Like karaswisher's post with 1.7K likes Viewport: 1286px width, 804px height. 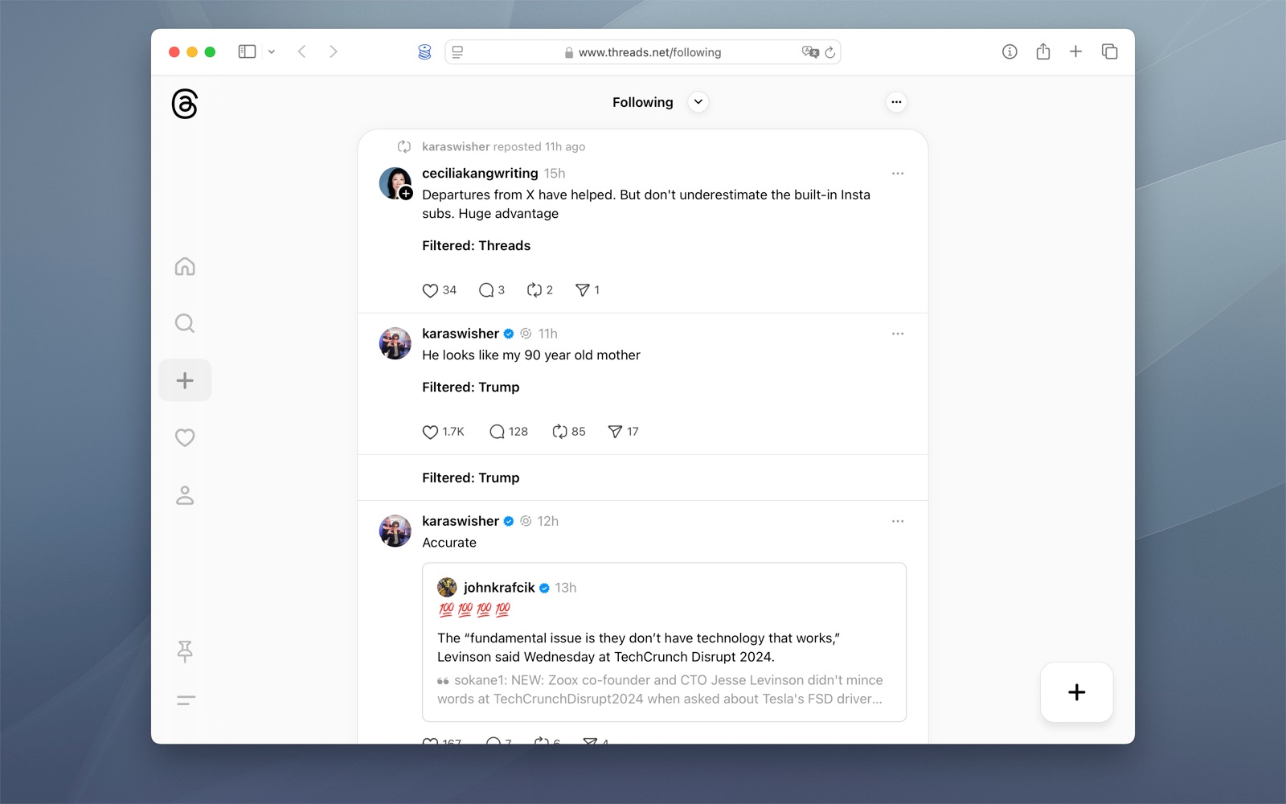(443, 432)
